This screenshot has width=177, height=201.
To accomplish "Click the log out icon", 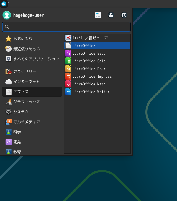I will [124, 15].
